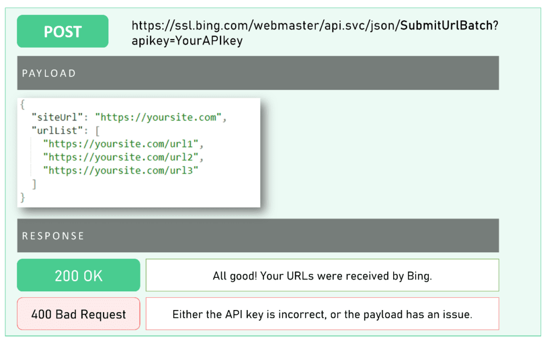Click the apikey=YourAPIkey parameter text

click(x=187, y=41)
